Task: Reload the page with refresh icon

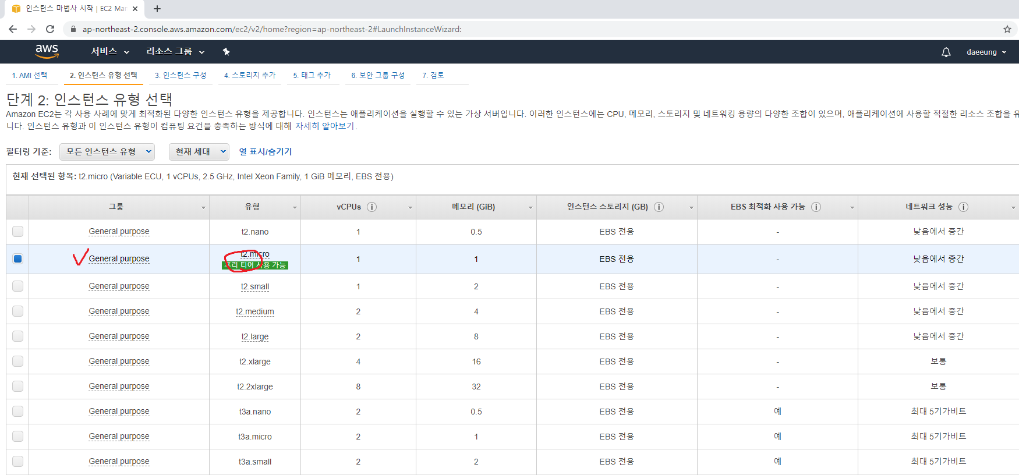Action: [50, 29]
